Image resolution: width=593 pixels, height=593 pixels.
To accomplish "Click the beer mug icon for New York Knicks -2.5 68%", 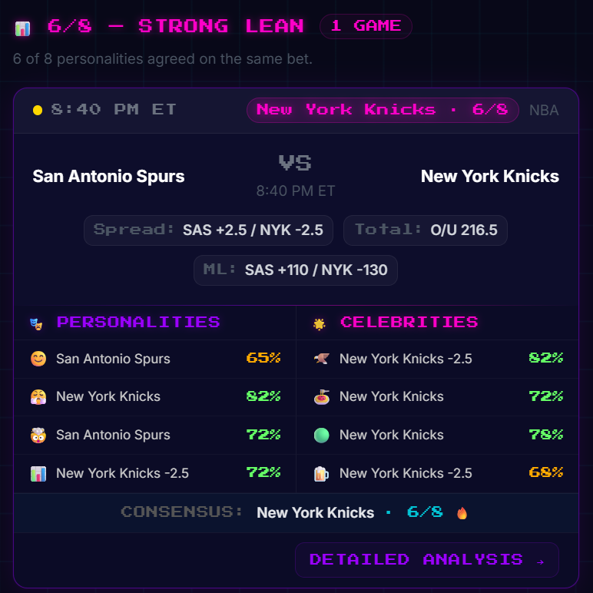I will [321, 473].
